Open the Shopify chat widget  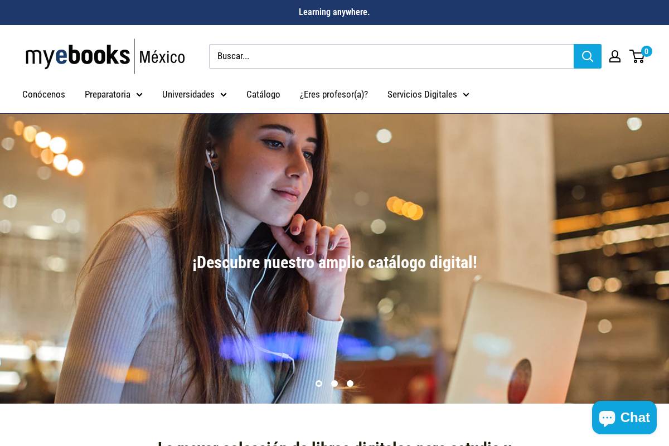click(x=624, y=418)
